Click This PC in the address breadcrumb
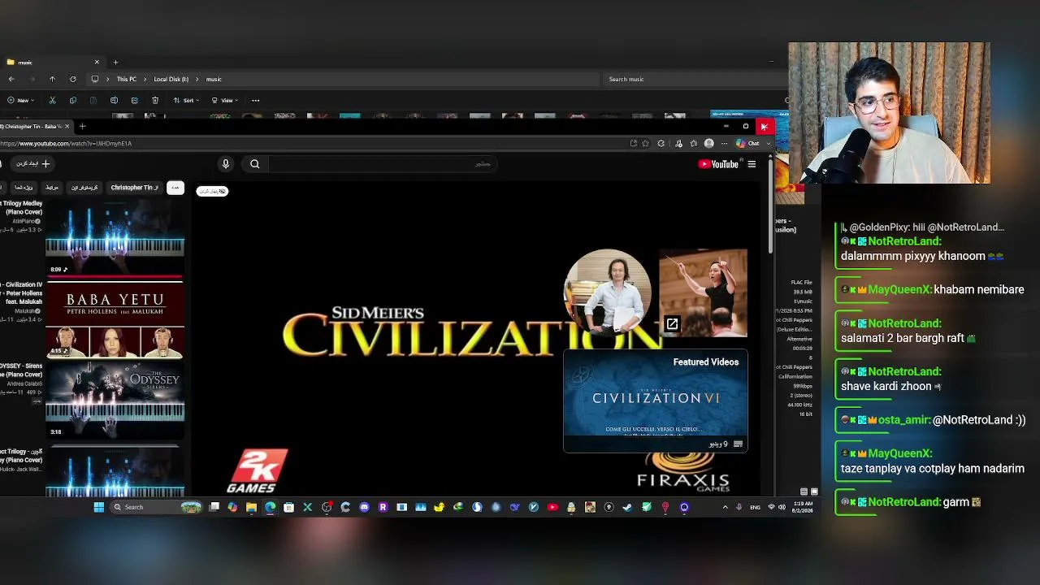Screen dimensions: 1040x585 [x=126, y=79]
